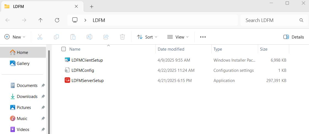Screen dimensions: 309x134
Task: Unpin Documents from quick access
Action: point(43,86)
